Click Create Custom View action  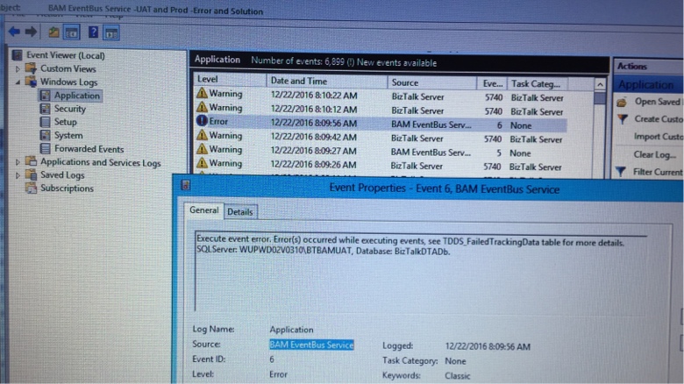point(659,119)
